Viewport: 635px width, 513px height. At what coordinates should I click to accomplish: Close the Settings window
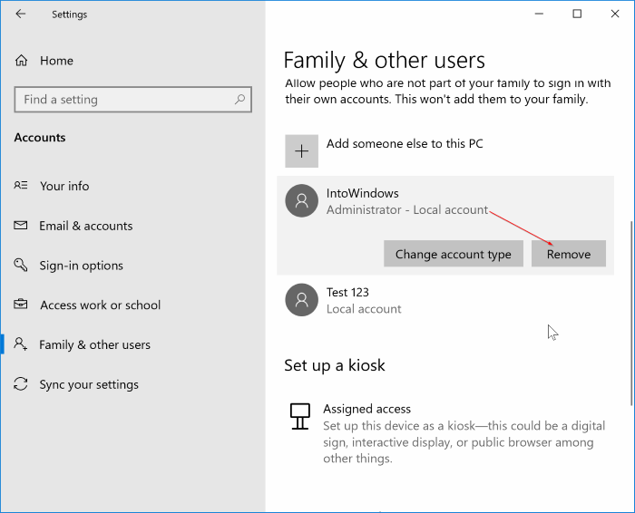[x=615, y=14]
